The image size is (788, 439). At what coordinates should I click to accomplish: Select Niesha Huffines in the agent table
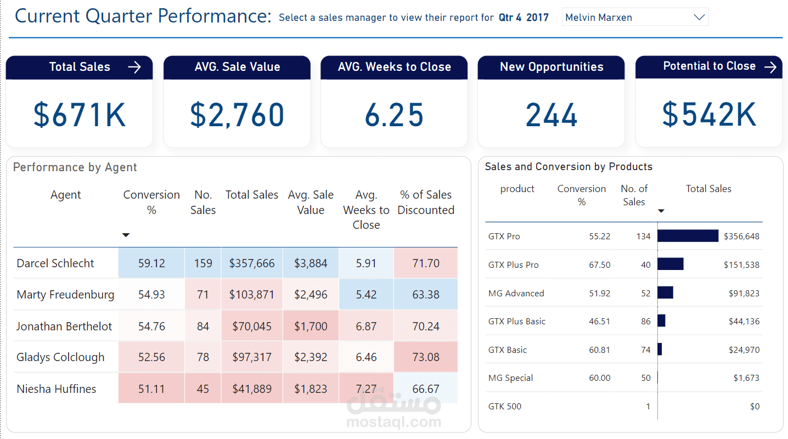point(57,389)
